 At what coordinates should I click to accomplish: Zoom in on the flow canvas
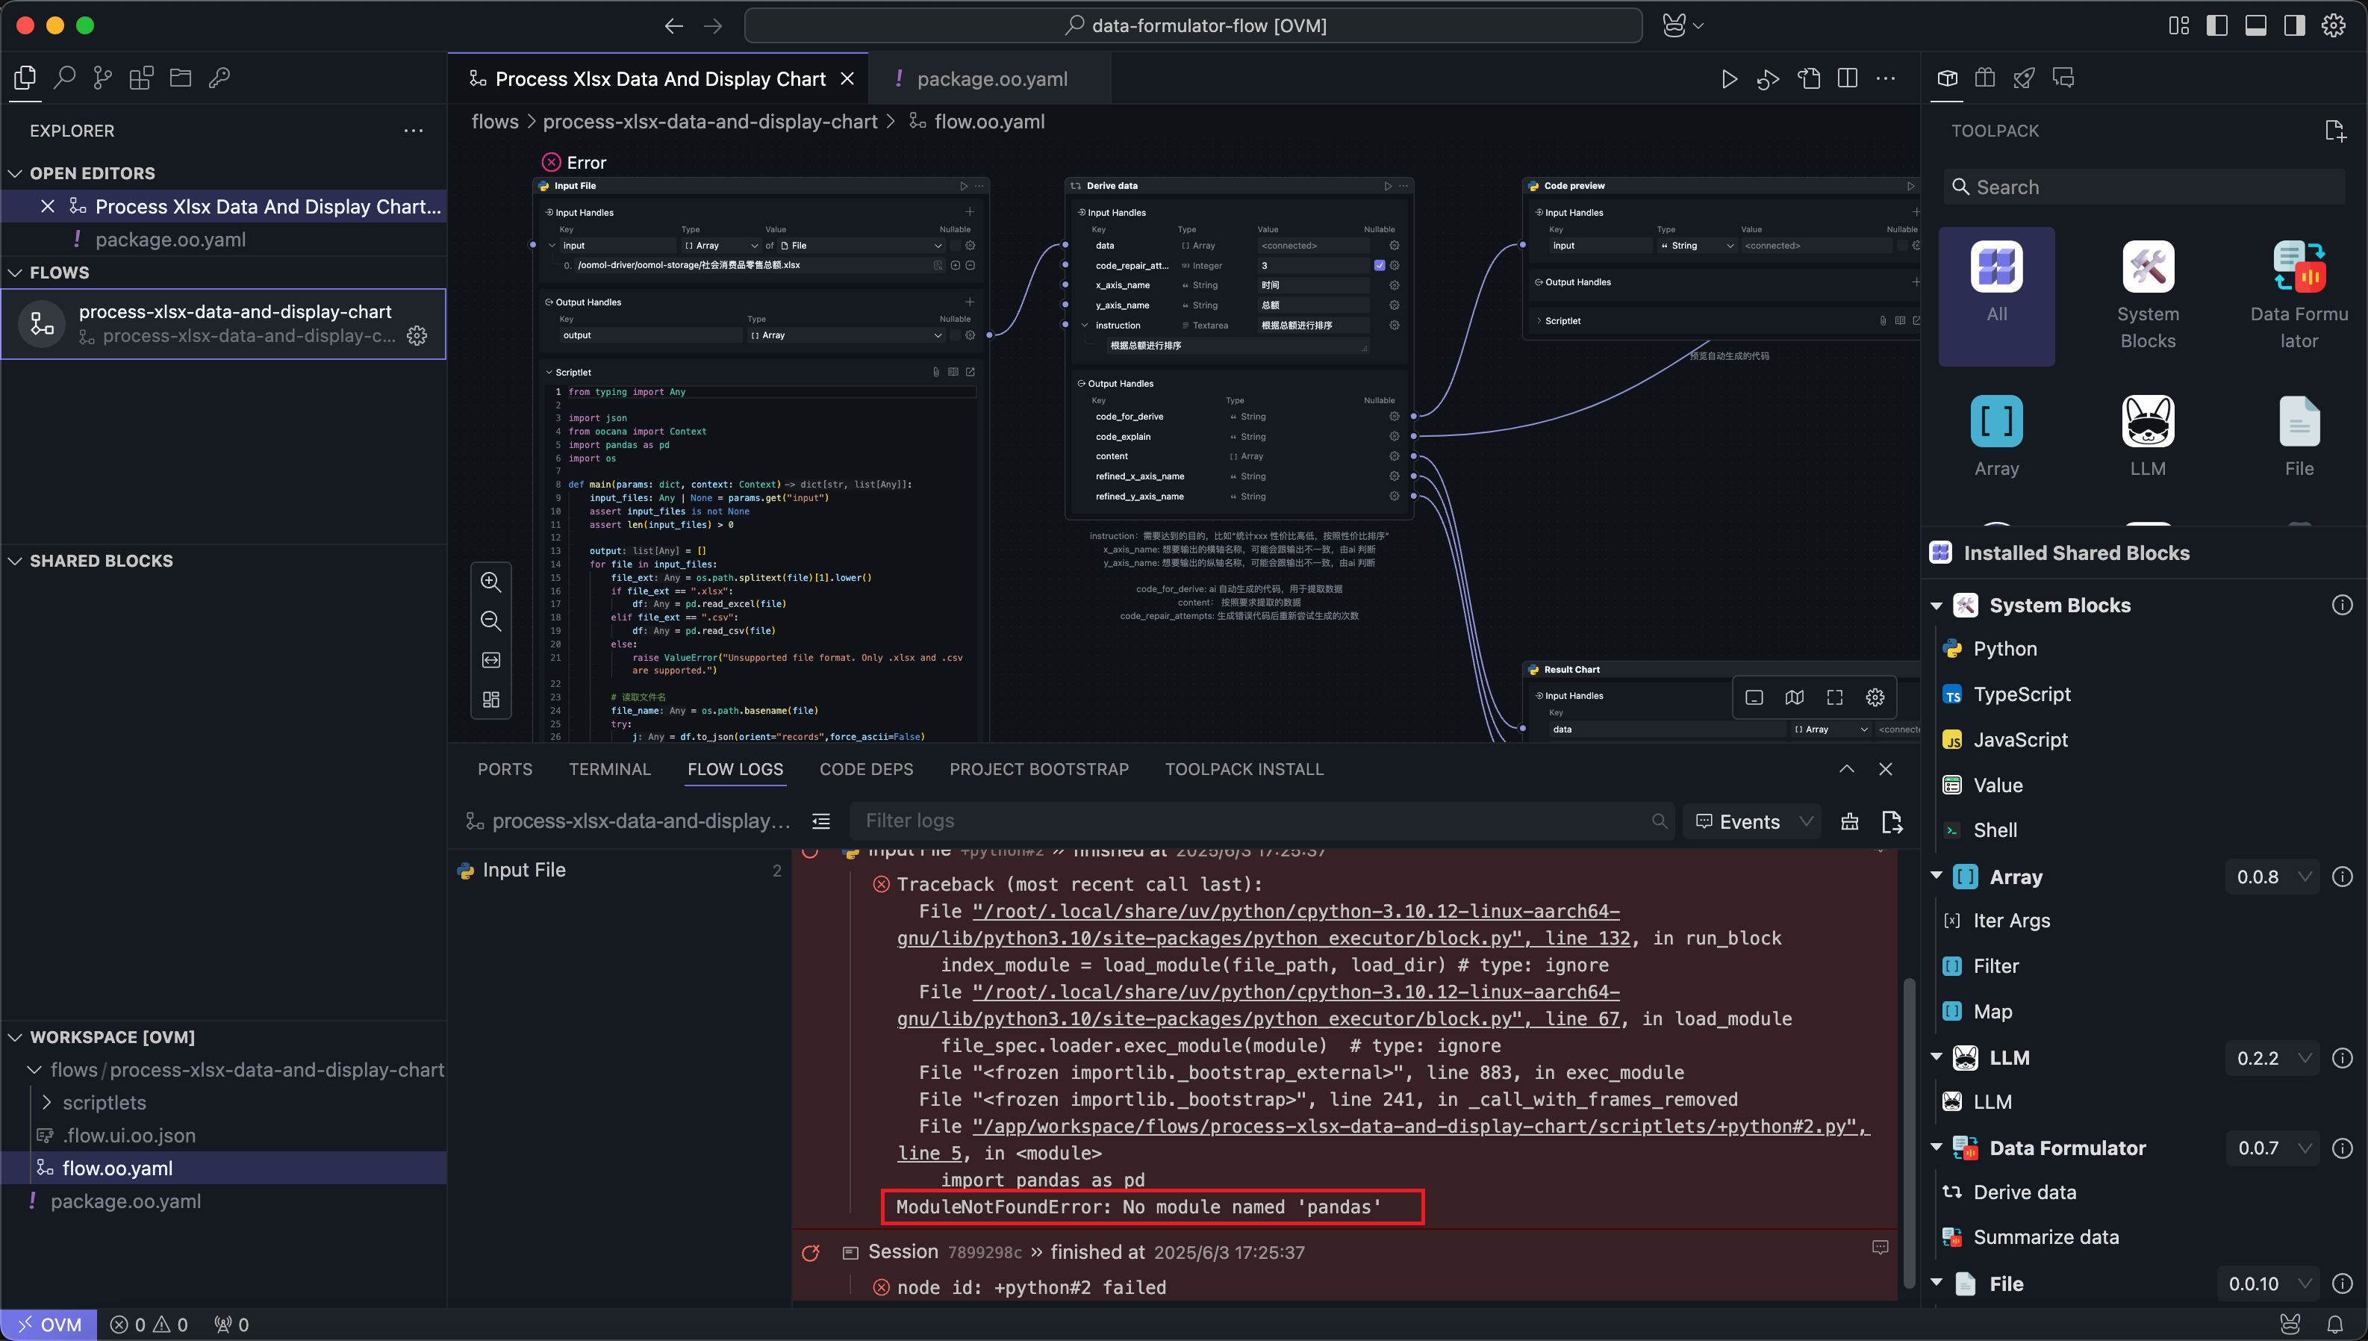490,582
